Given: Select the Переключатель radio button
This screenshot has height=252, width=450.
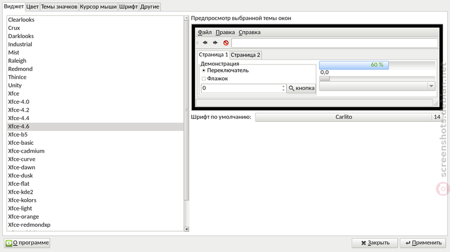Looking at the screenshot, I should 204,71.
